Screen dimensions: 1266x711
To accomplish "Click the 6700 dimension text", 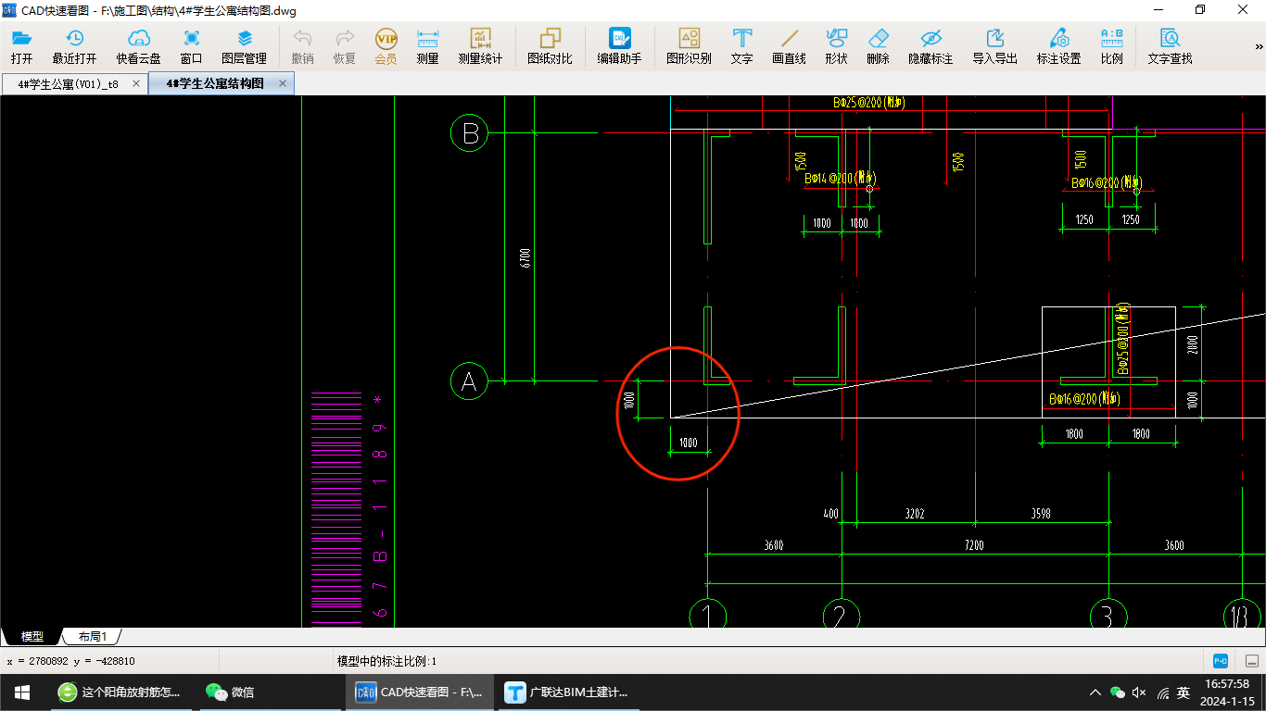I will pyautogui.click(x=525, y=256).
